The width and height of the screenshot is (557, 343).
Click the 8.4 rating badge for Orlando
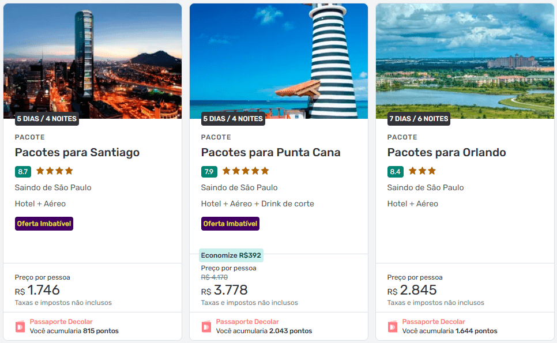click(395, 171)
